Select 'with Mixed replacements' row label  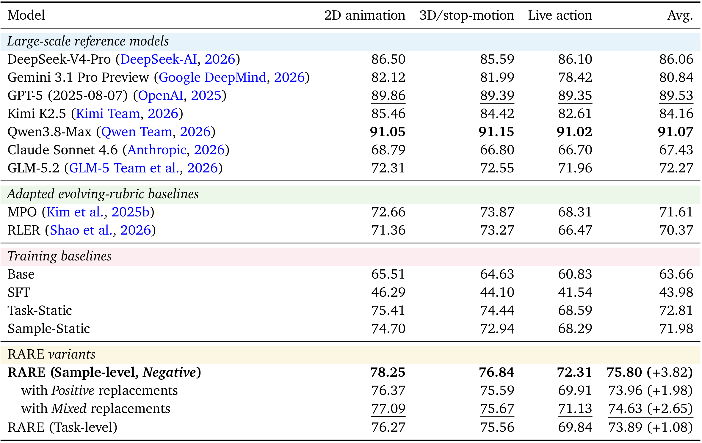tap(95, 409)
